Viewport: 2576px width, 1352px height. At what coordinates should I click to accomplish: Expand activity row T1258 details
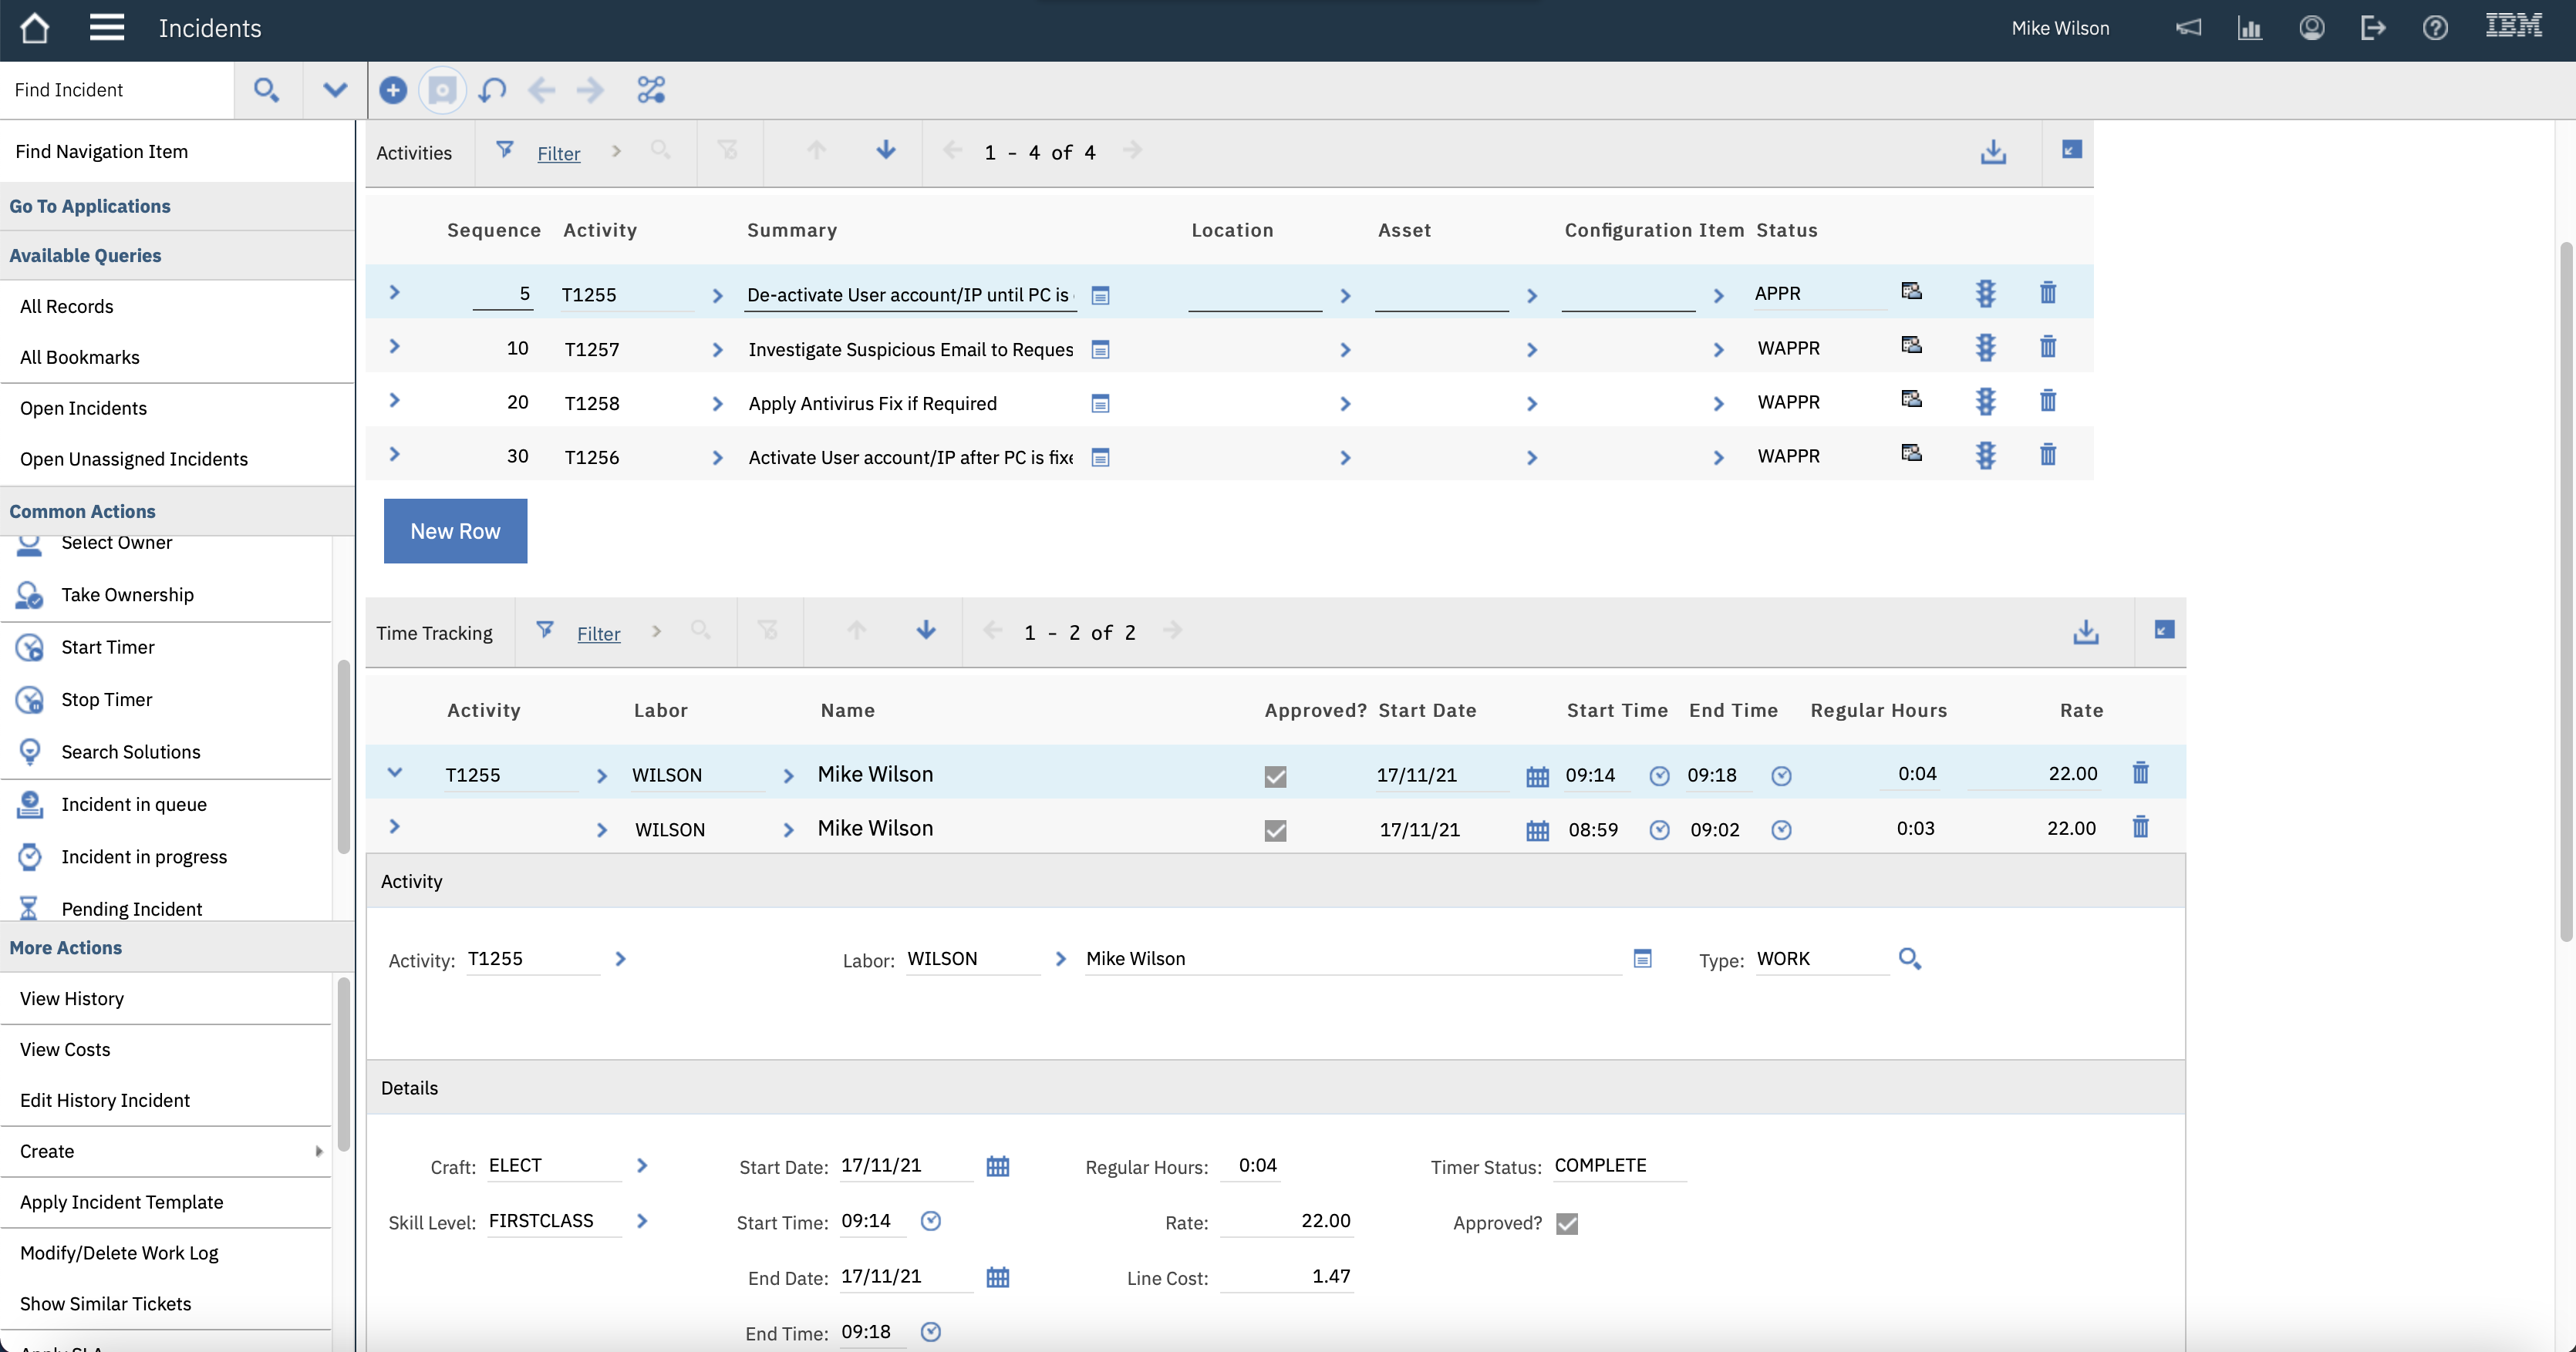(x=394, y=401)
